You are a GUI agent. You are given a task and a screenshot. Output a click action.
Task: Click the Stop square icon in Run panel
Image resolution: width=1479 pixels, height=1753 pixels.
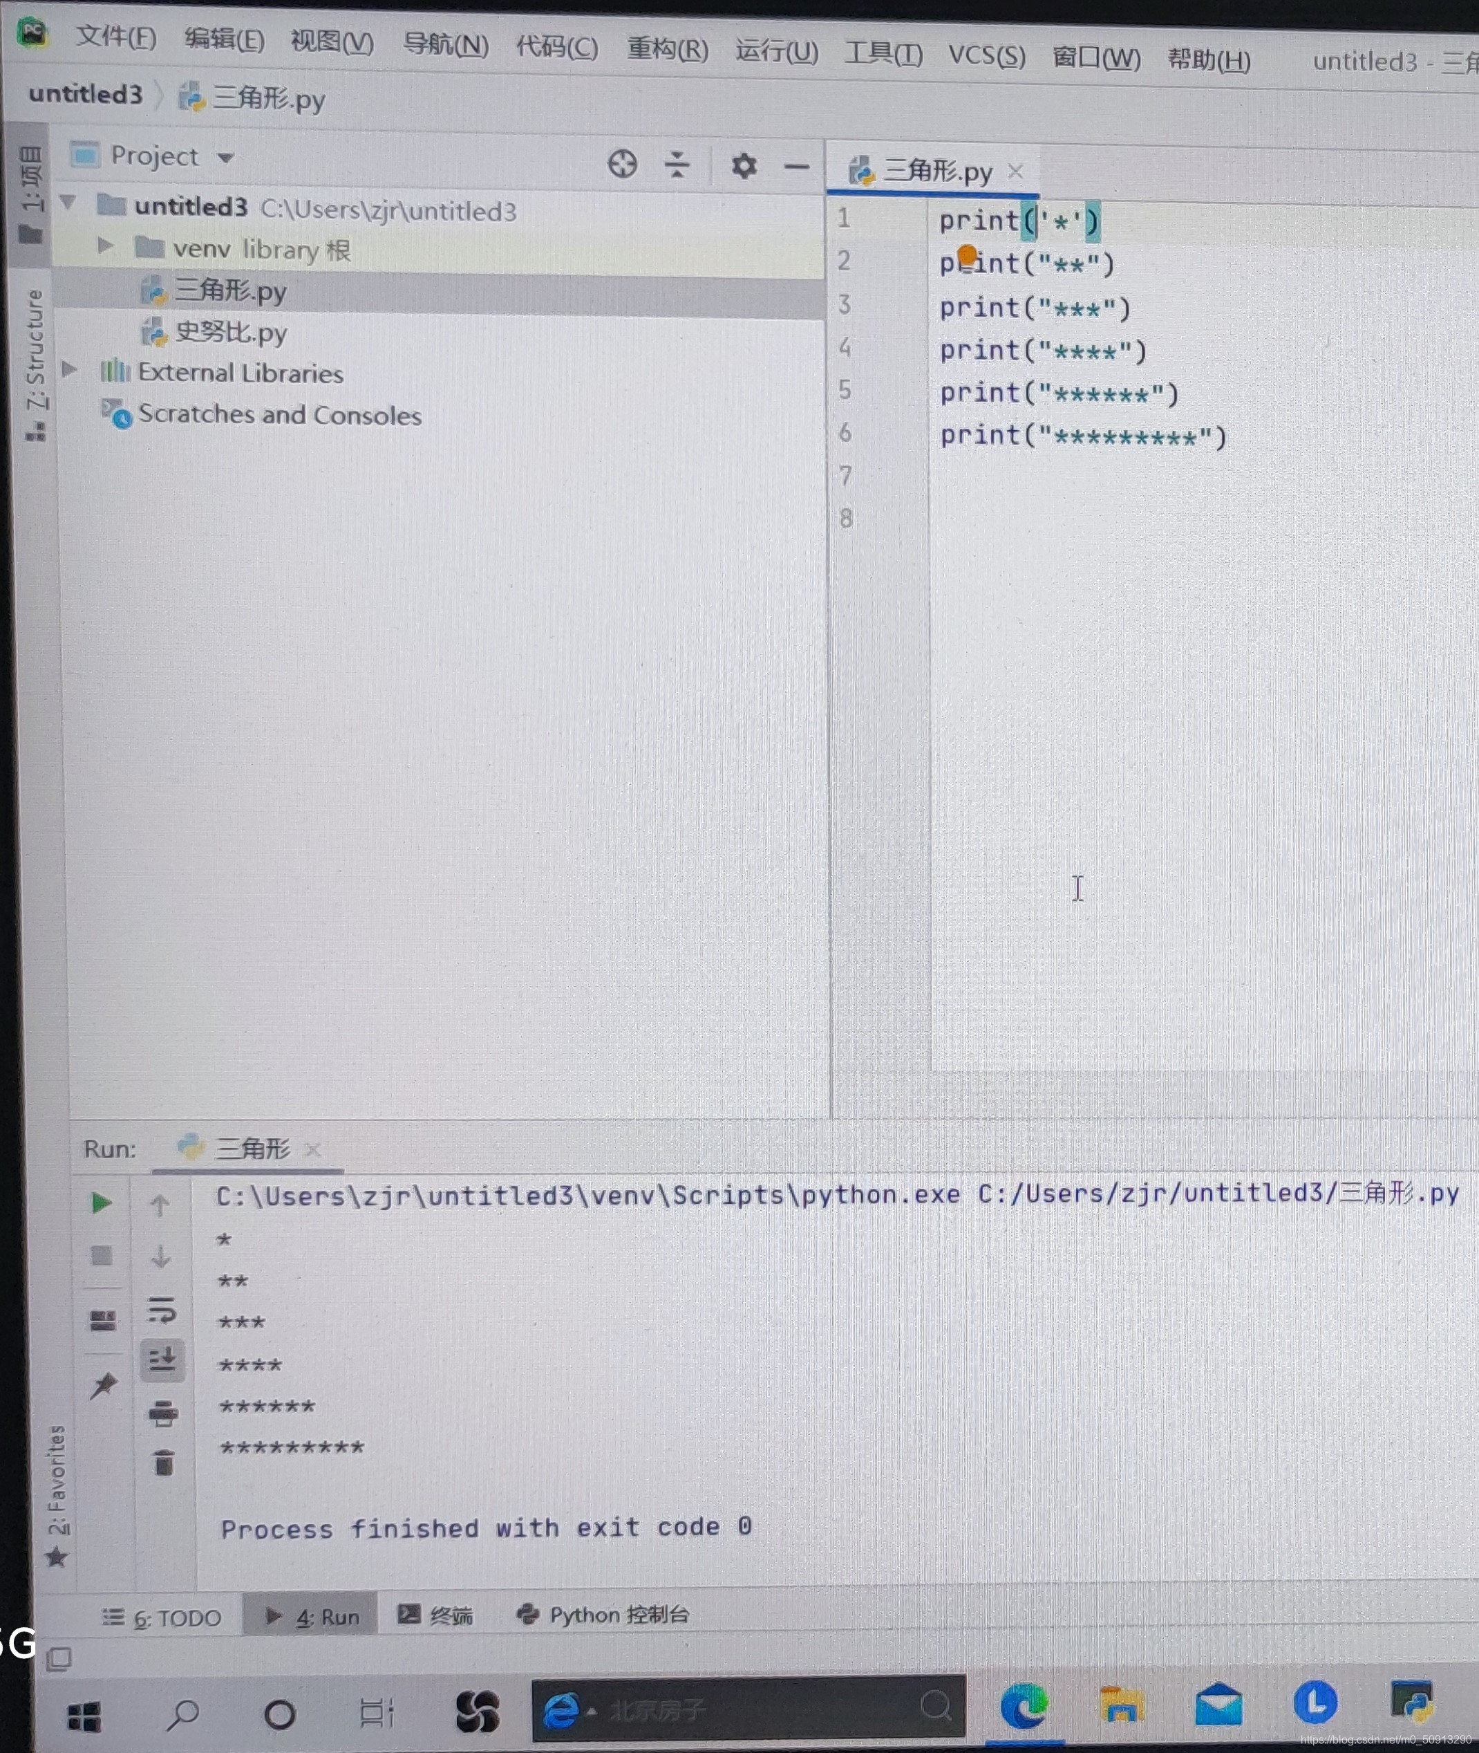tap(102, 1255)
